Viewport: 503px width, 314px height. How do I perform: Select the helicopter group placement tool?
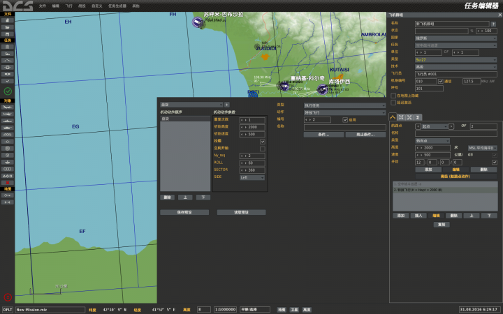(x=8, y=114)
